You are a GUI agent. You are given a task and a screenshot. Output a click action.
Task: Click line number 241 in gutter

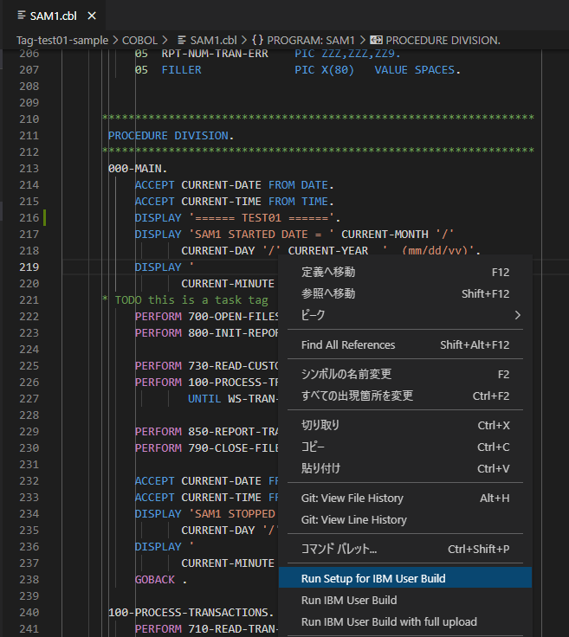click(x=29, y=629)
